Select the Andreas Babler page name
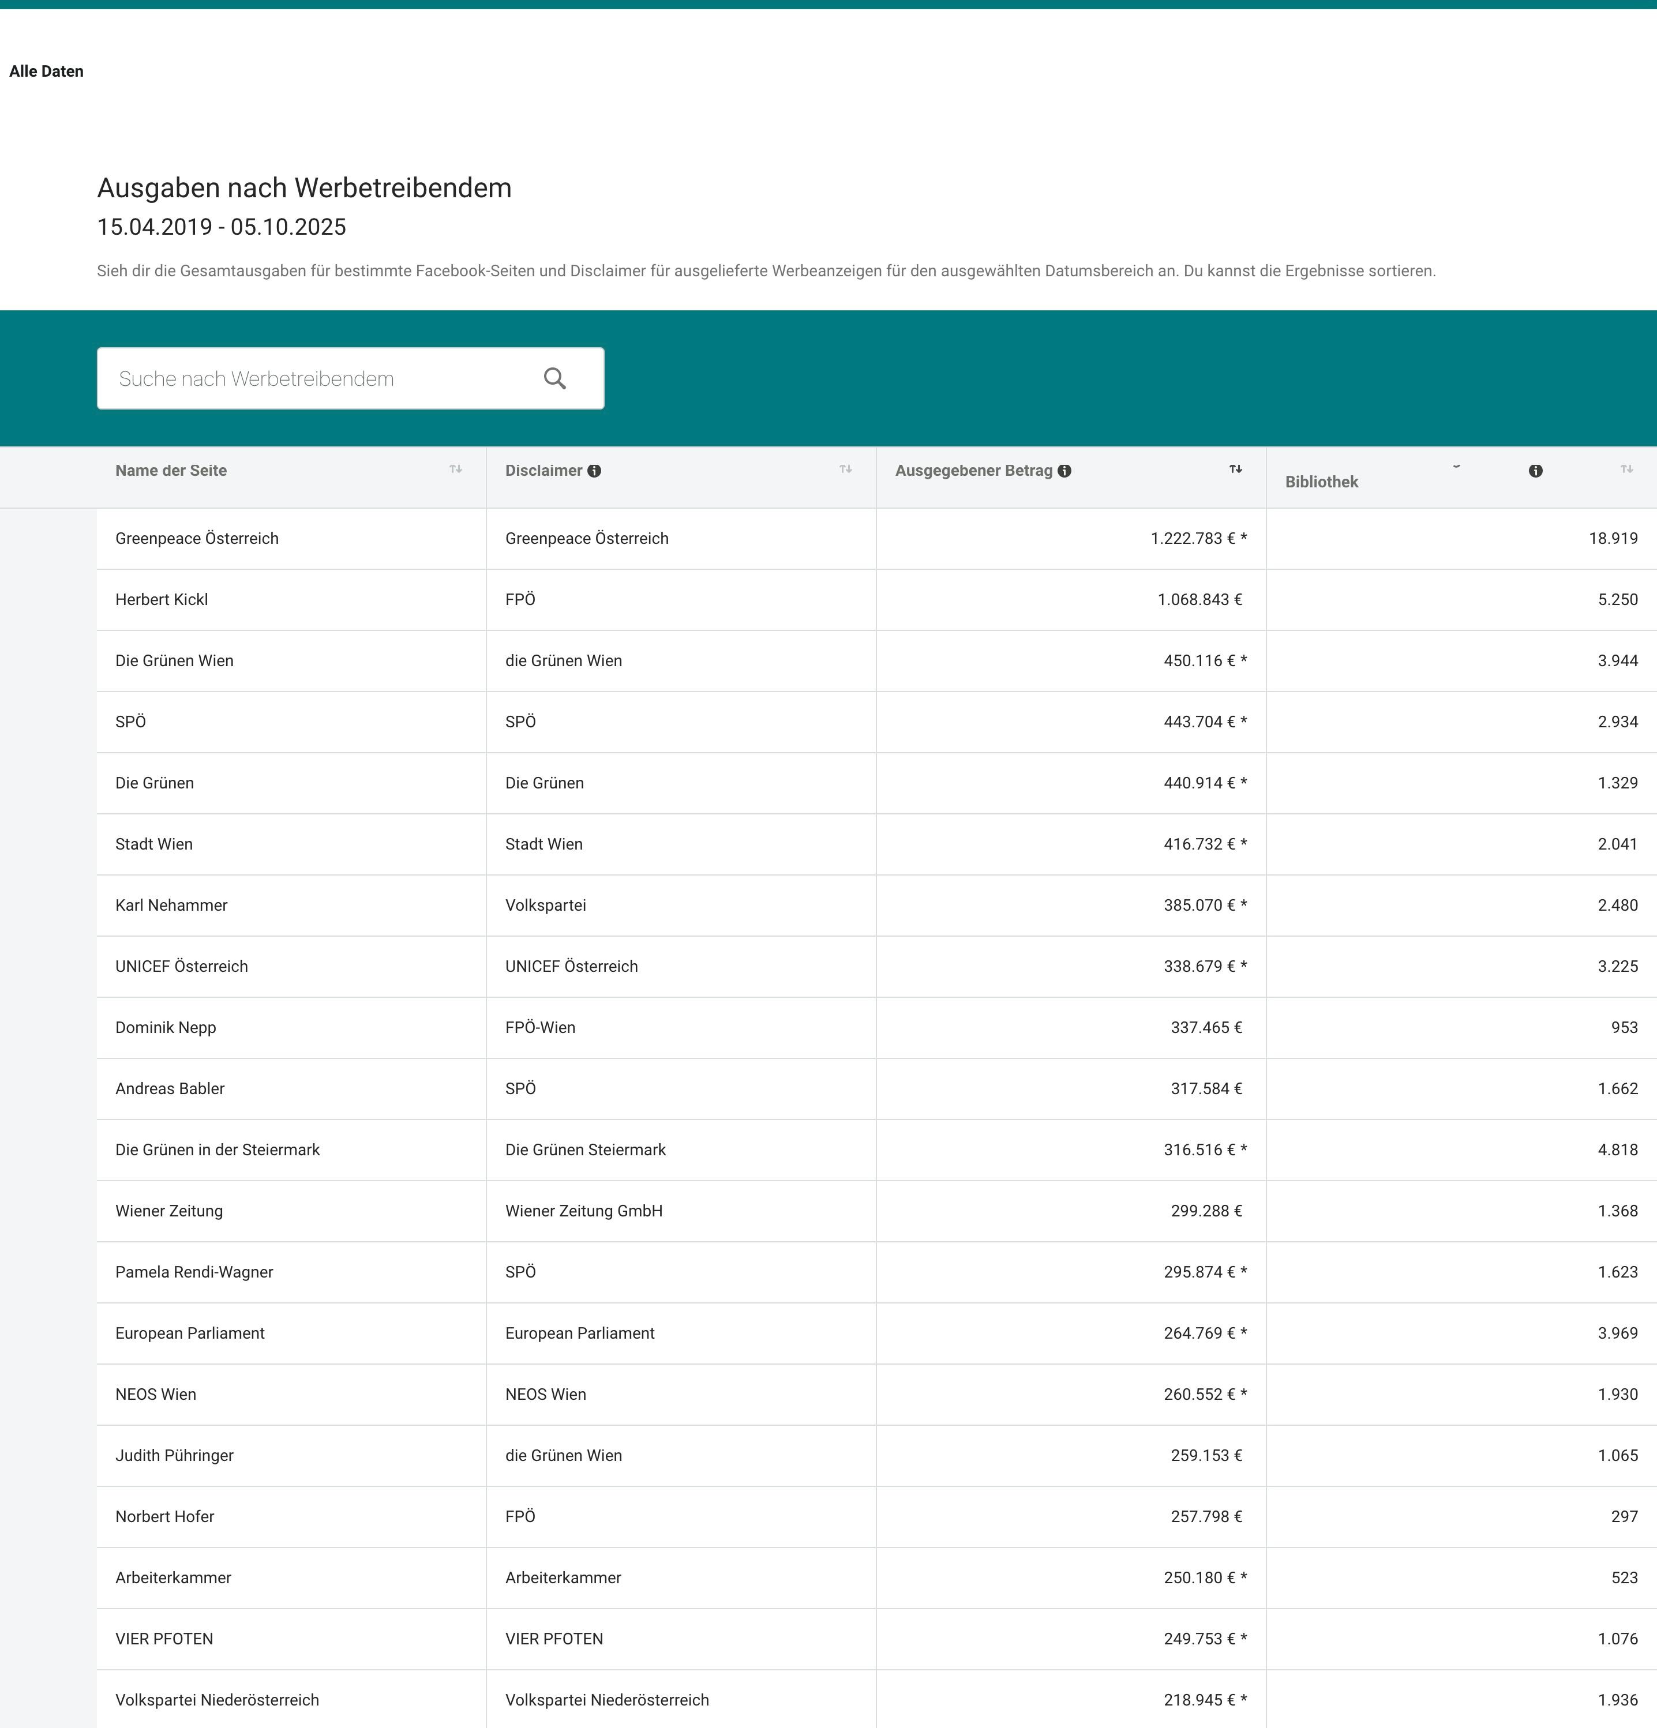The image size is (1657, 1728). pyautogui.click(x=170, y=1089)
